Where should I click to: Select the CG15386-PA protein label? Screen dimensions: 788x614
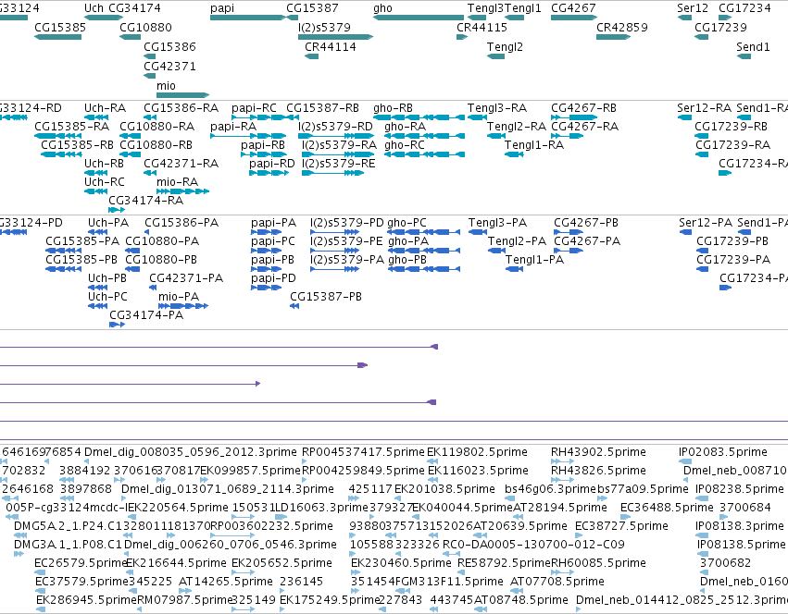pos(181,223)
